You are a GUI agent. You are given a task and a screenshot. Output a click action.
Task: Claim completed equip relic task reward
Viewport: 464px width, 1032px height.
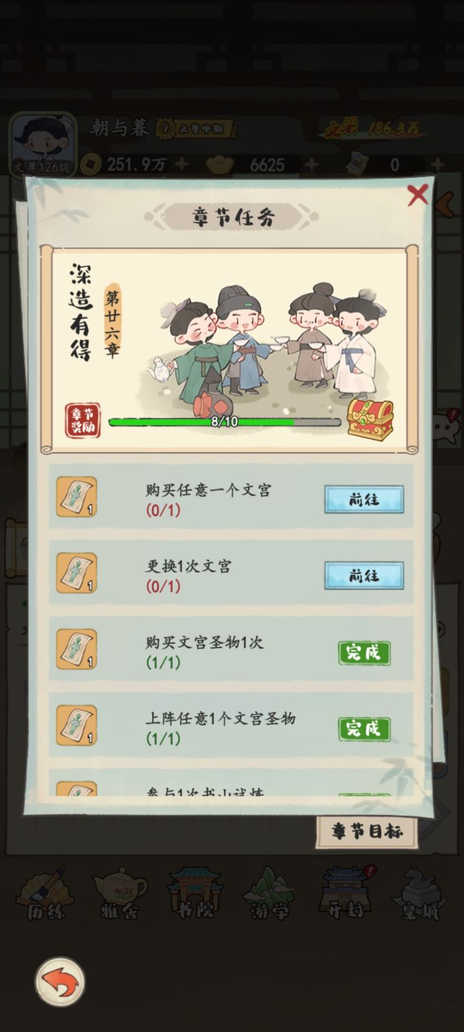click(364, 728)
